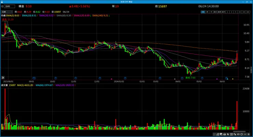This screenshot has height=137, width=253.
Task: Click the MA(120) 1920.33 volume label
Action: click(x=66, y=85)
